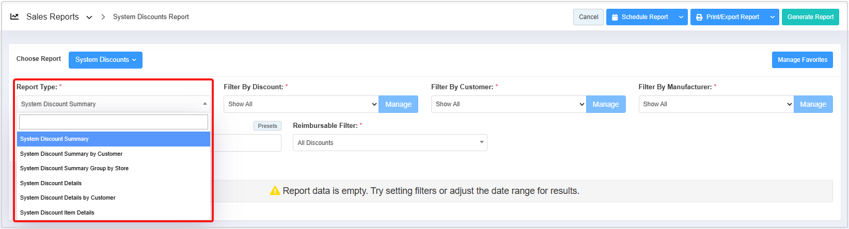Screen dimensions: 849x229
Task: Pick System Discount Details by Customer
Action: click(x=68, y=198)
